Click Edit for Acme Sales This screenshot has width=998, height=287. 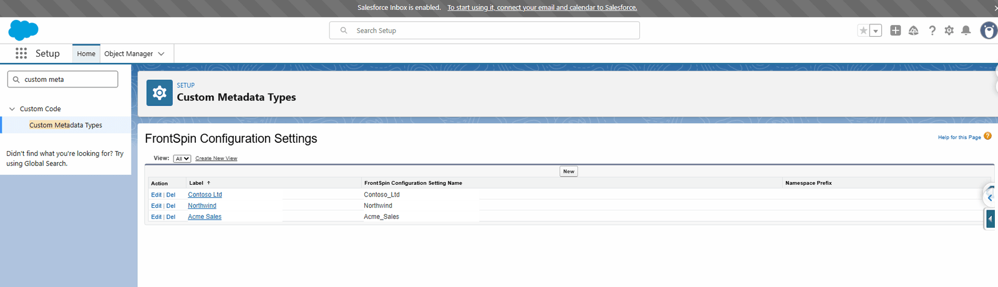tap(156, 217)
